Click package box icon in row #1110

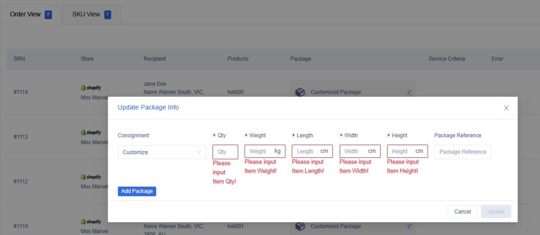[x=300, y=226]
